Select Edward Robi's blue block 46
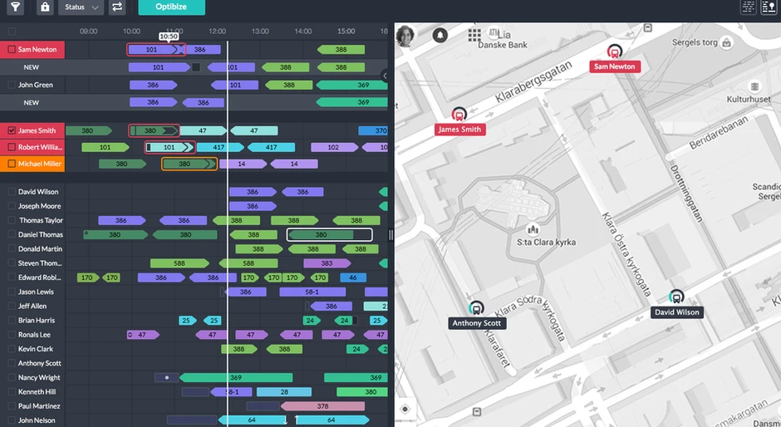This screenshot has width=781, height=427. 353,277
